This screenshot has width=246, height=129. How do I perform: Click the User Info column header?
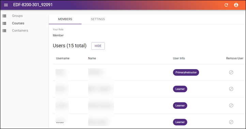pos(179,58)
